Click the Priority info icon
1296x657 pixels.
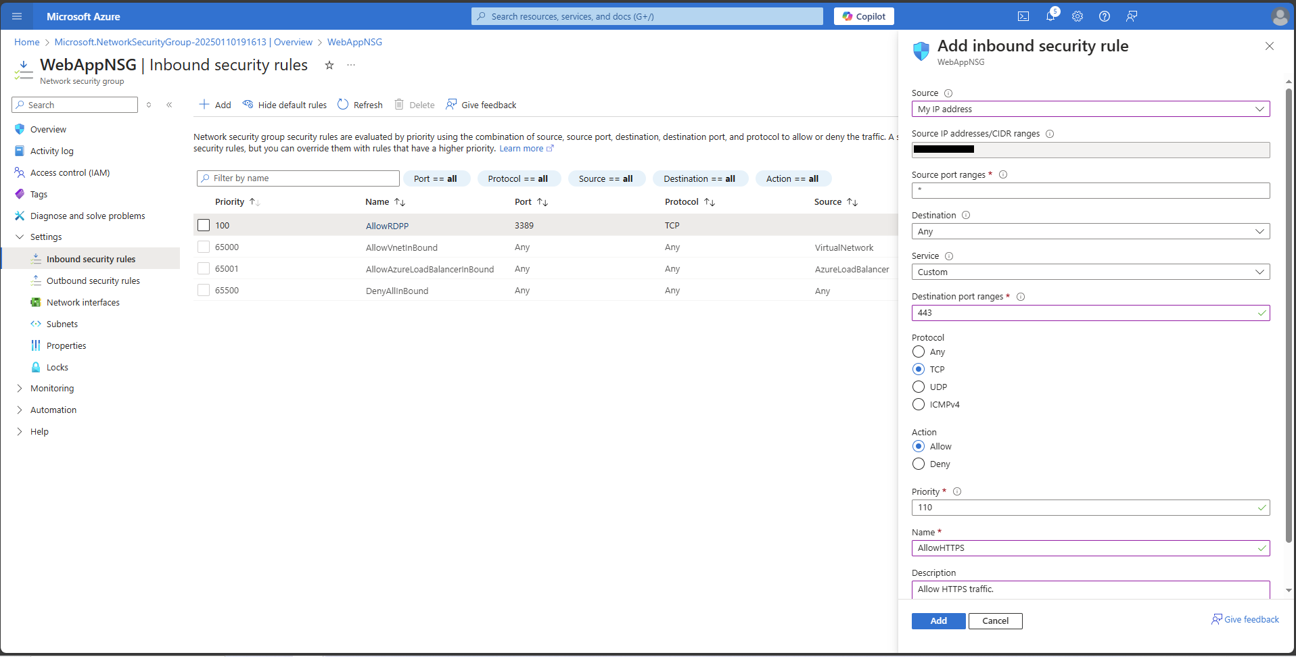957,492
